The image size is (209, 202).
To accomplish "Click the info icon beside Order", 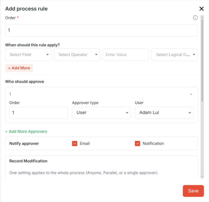I will click(x=195, y=18).
